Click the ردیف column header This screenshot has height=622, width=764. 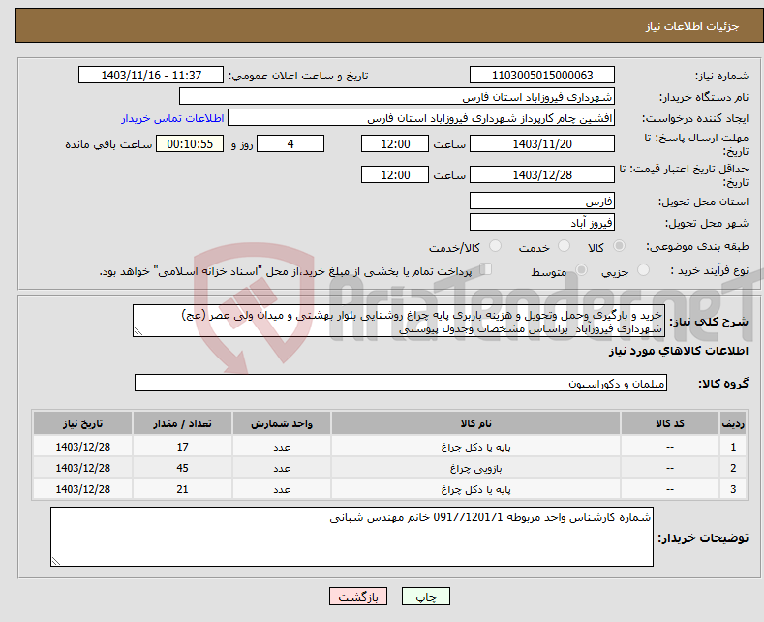(733, 423)
